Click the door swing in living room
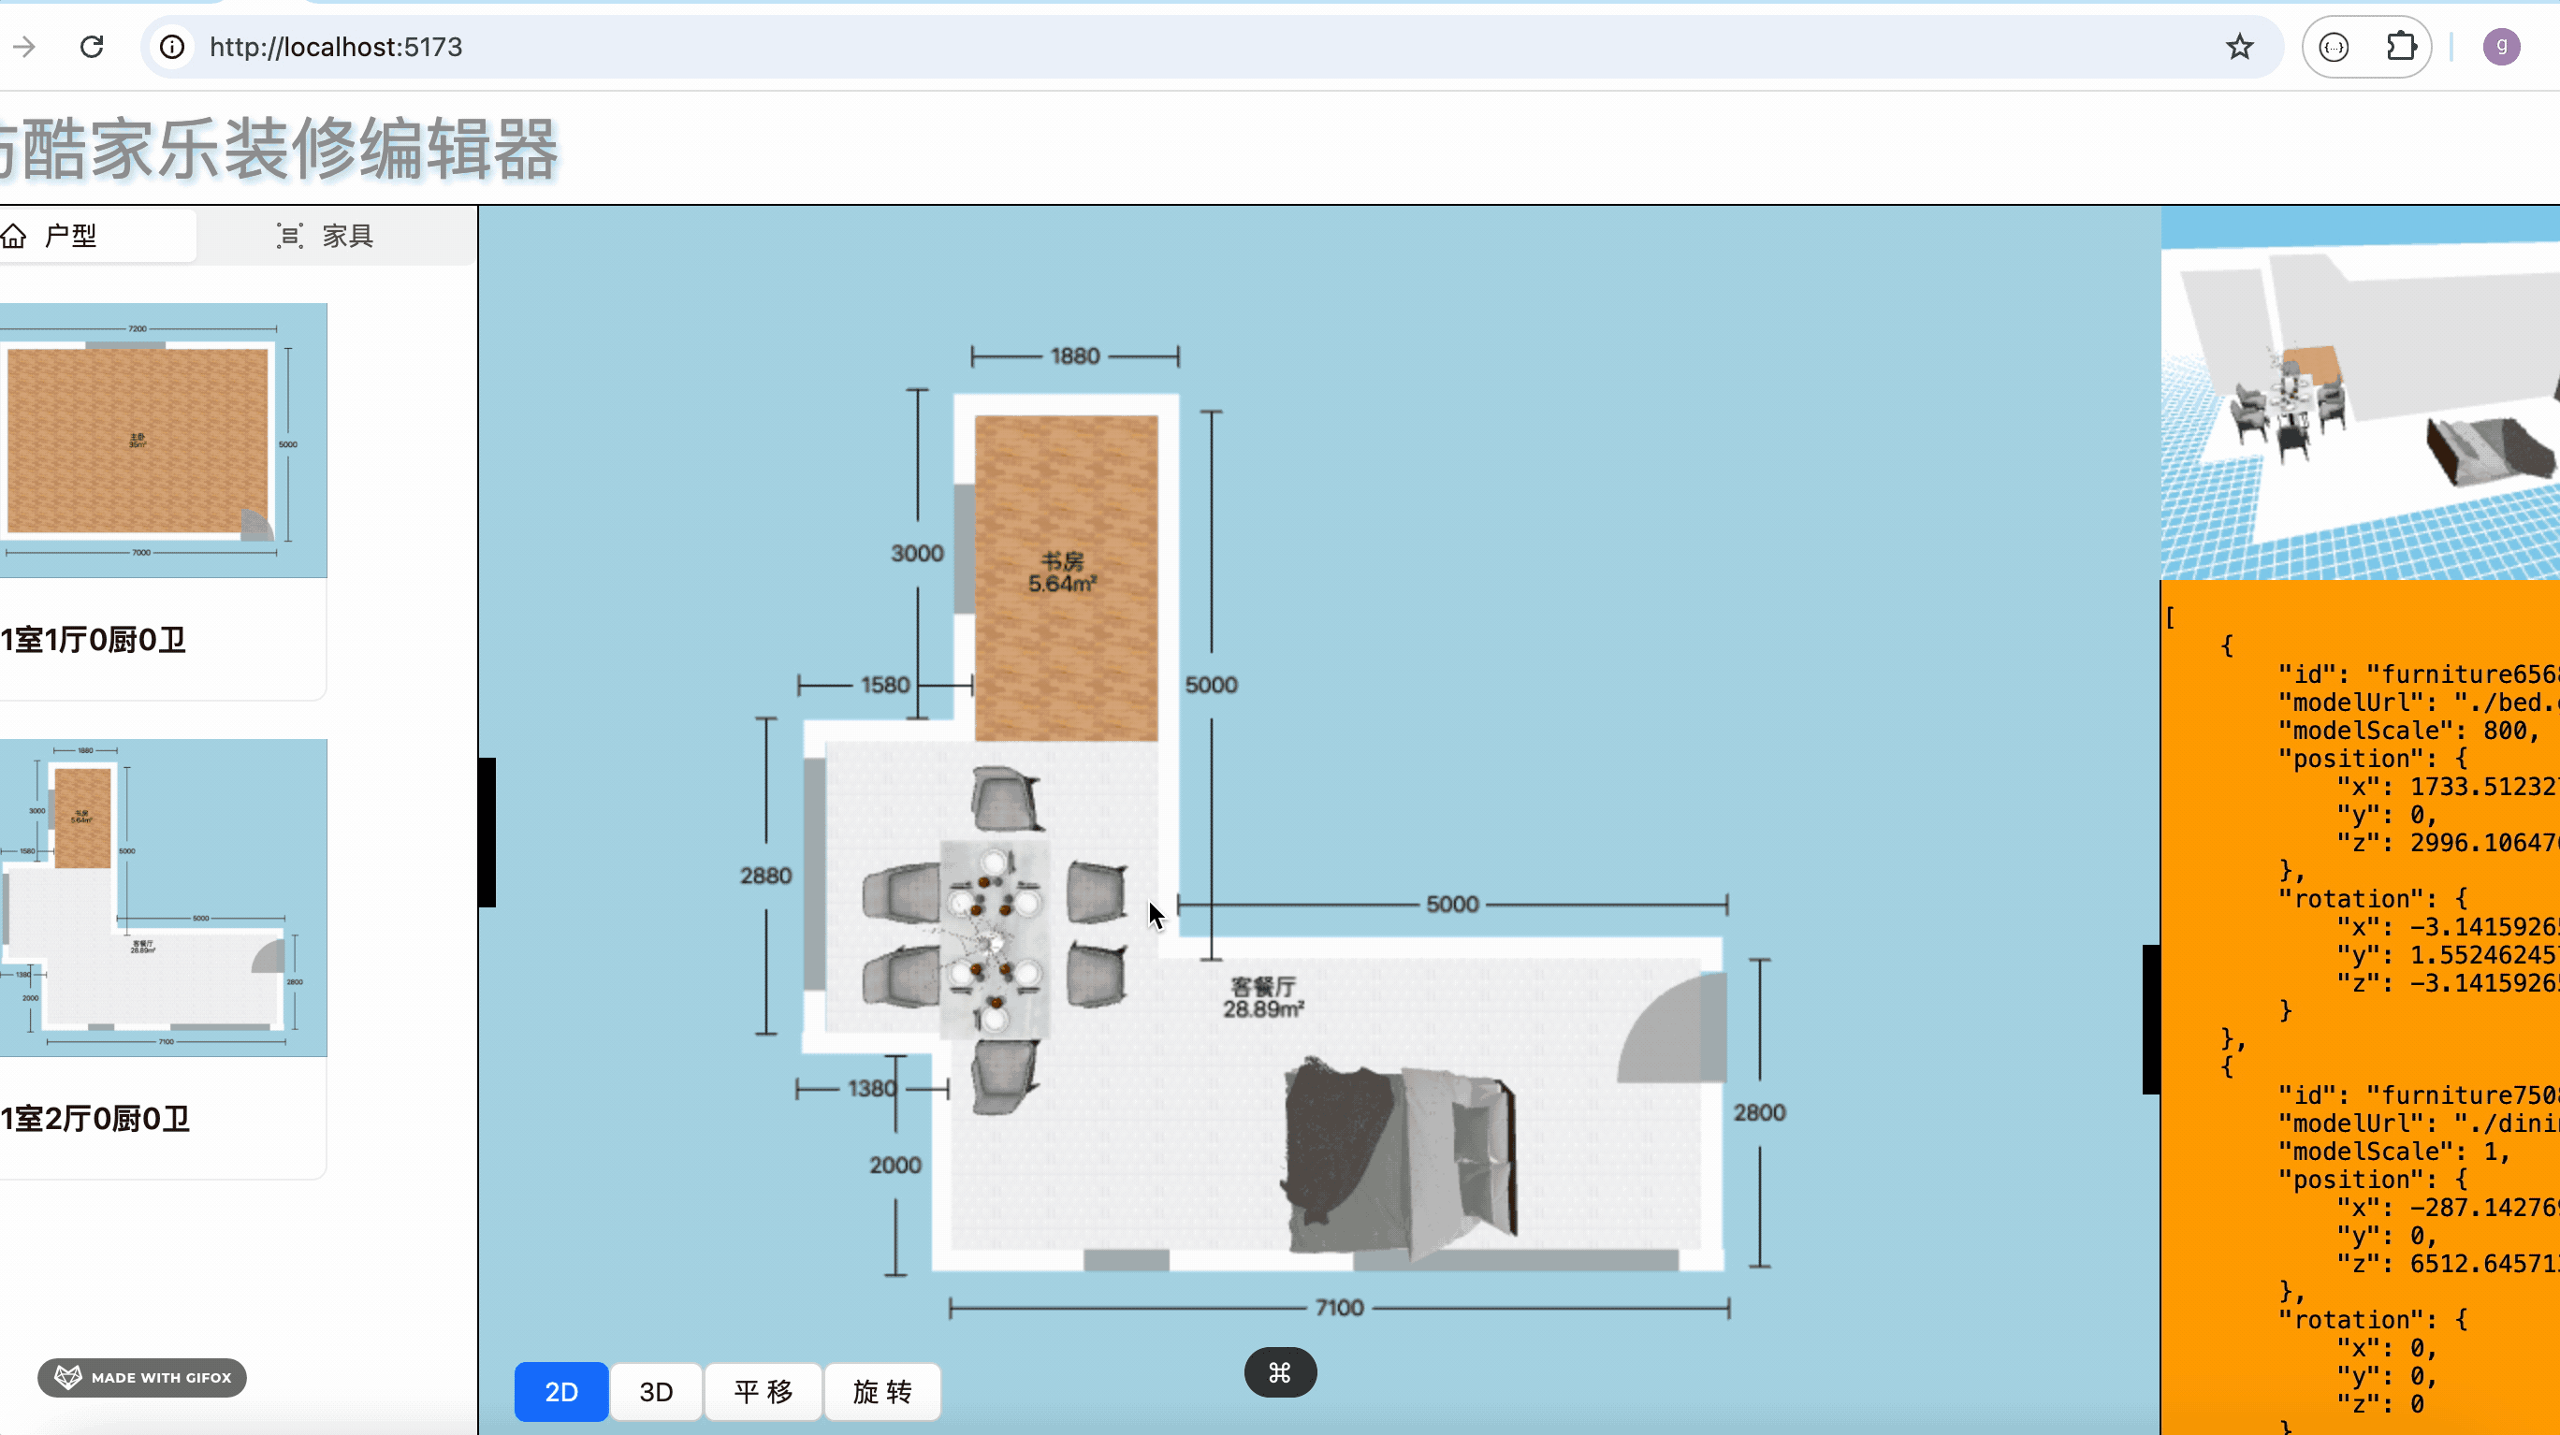 click(1671, 1027)
